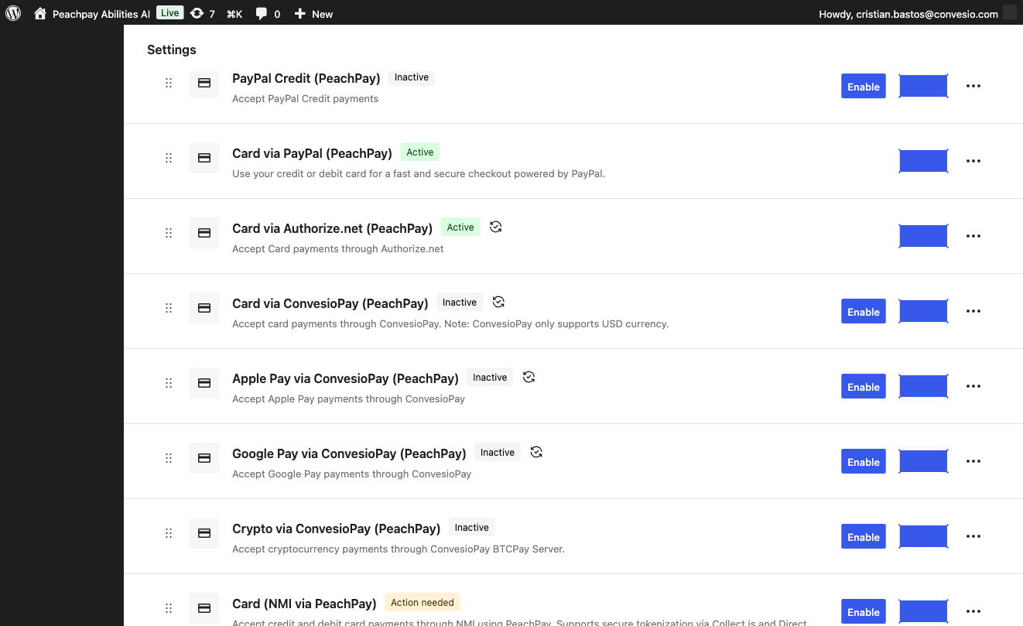Click the drag handle for Card via Authorize.net
The width and height of the screenshot is (1023, 626).
click(x=169, y=233)
